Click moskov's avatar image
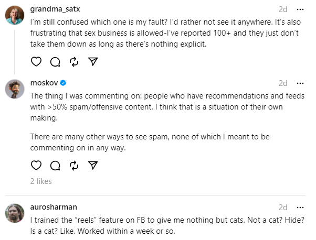This screenshot has width=316, height=240. coord(15,89)
